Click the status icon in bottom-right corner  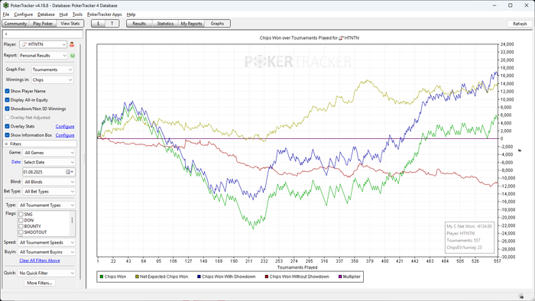coord(521,297)
